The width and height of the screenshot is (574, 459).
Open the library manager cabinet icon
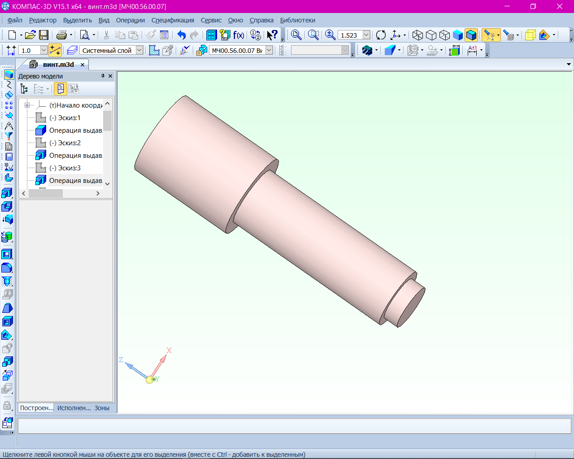pyautogui.click(x=211, y=35)
